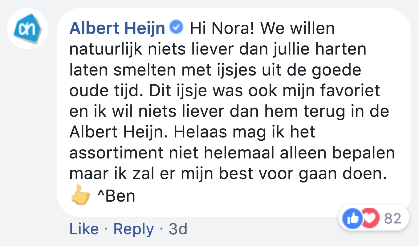This screenshot has width=419, height=246.
Task: Like the Albert Heijn comment
Action: click(x=84, y=229)
